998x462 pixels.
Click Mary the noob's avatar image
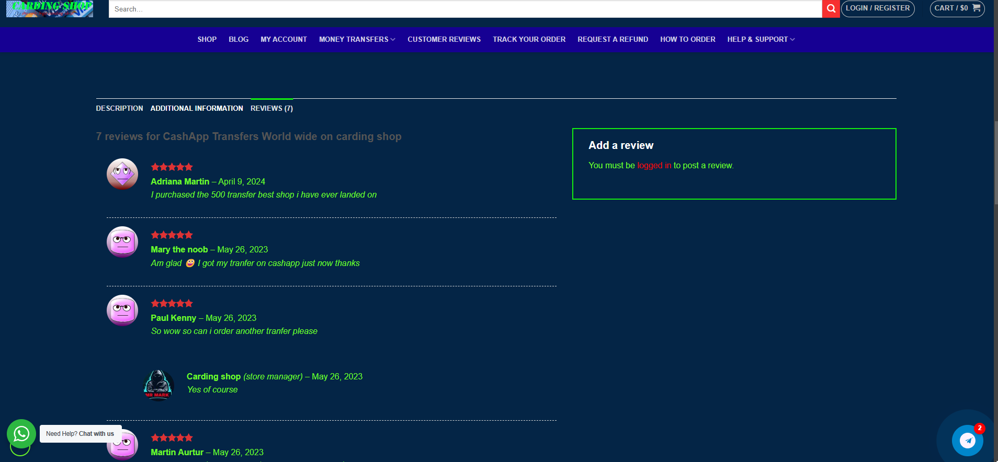coord(122,242)
